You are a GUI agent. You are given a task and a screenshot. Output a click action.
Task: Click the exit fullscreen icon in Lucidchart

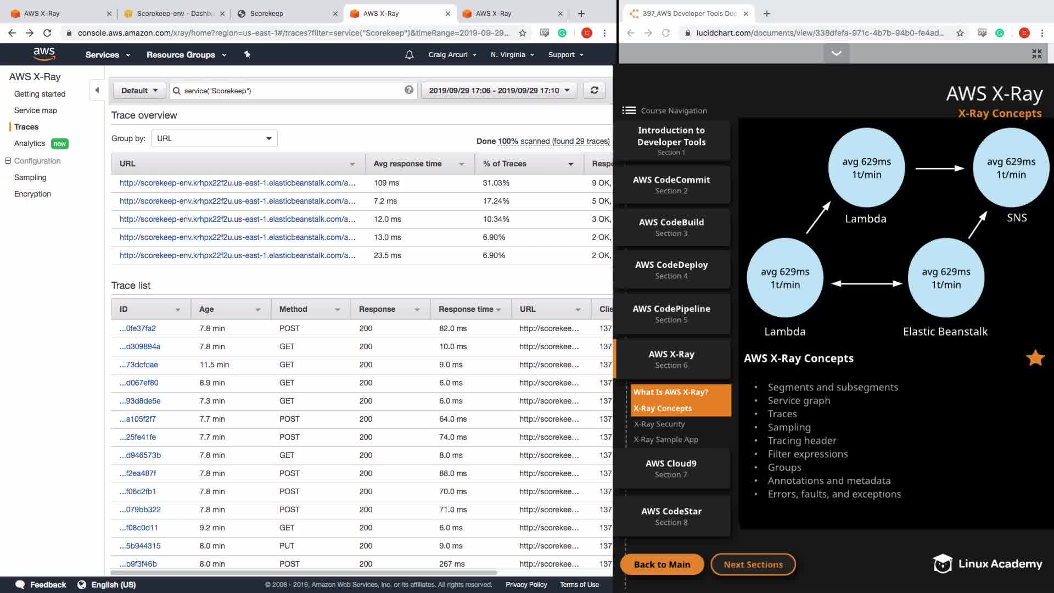1036,54
